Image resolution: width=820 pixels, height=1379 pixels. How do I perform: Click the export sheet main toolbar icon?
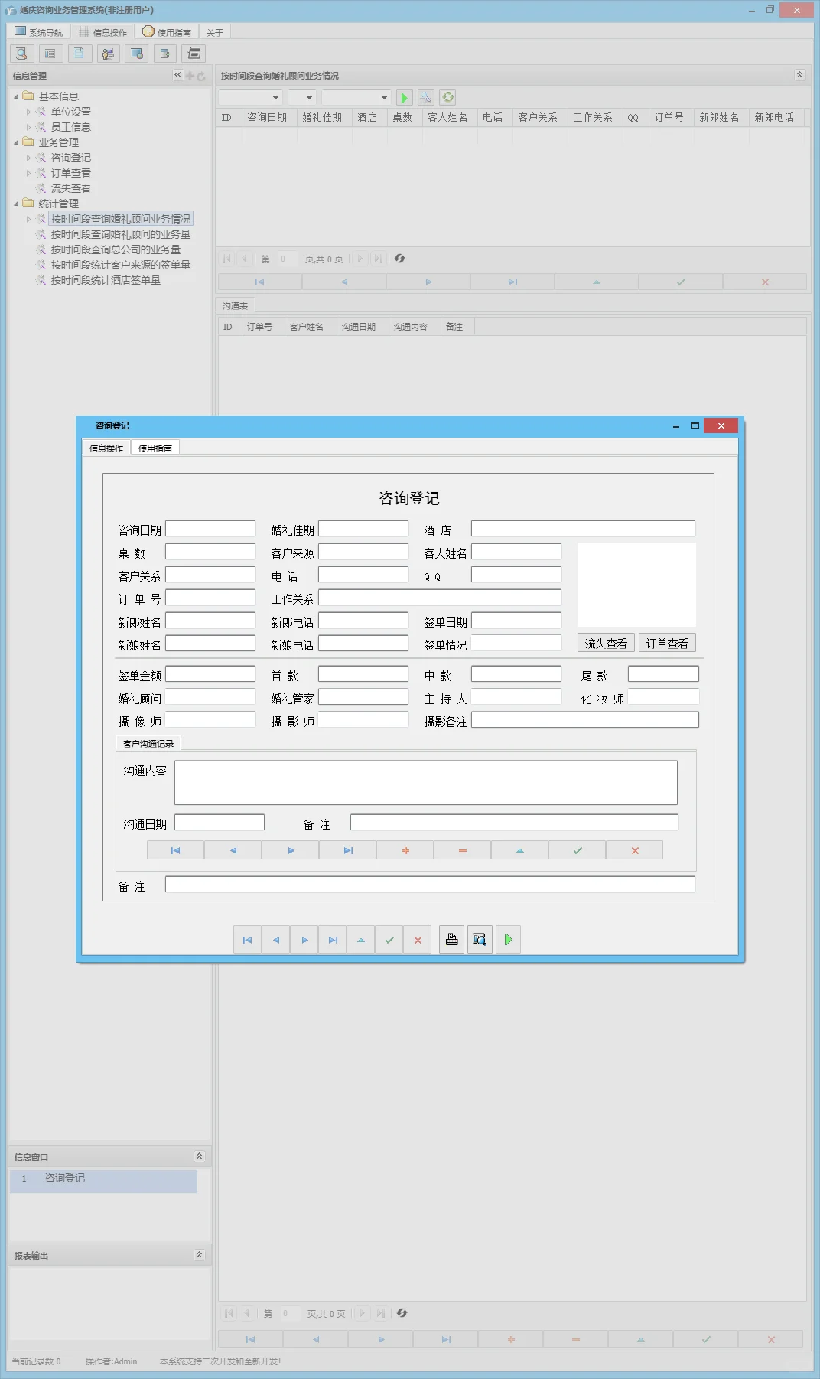pyautogui.click(x=165, y=54)
